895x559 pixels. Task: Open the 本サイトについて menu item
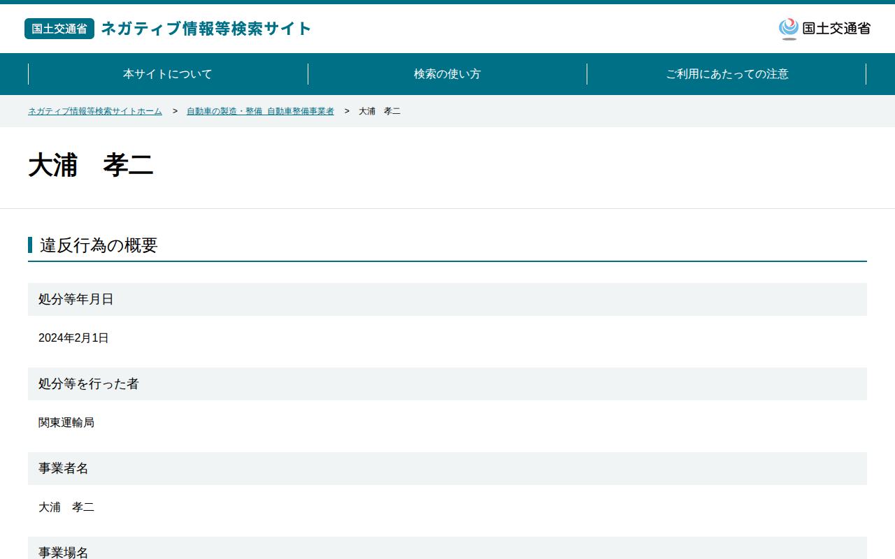click(x=168, y=74)
